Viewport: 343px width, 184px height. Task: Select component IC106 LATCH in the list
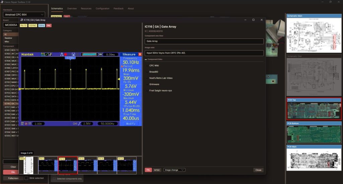pos(11,68)
